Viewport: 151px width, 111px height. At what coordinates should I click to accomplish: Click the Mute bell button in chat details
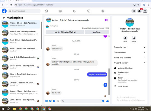tap(125, 38)
